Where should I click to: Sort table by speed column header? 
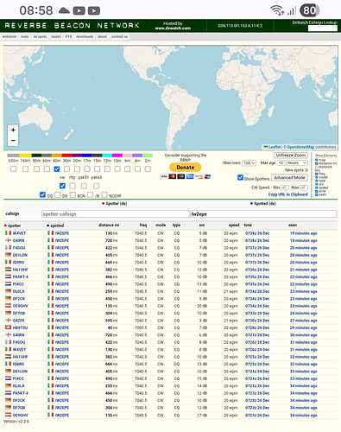pos(234,225)
